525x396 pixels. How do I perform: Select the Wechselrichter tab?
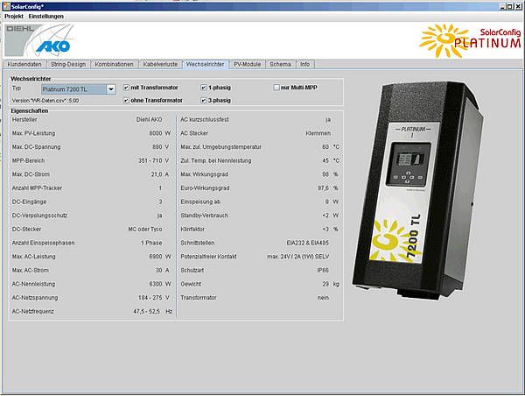(x=206, y=64)
